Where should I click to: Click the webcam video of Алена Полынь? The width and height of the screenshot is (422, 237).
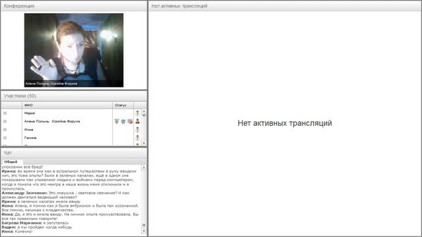click(74, 50)
